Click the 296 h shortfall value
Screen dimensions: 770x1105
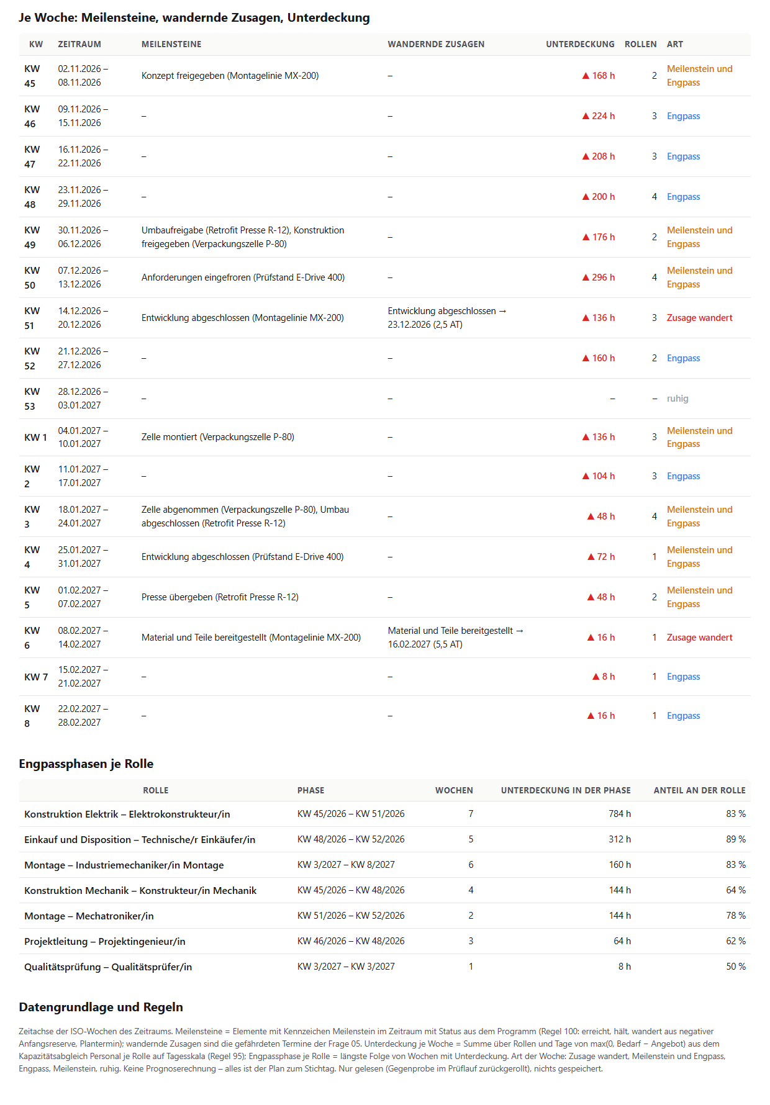[599, 277]
